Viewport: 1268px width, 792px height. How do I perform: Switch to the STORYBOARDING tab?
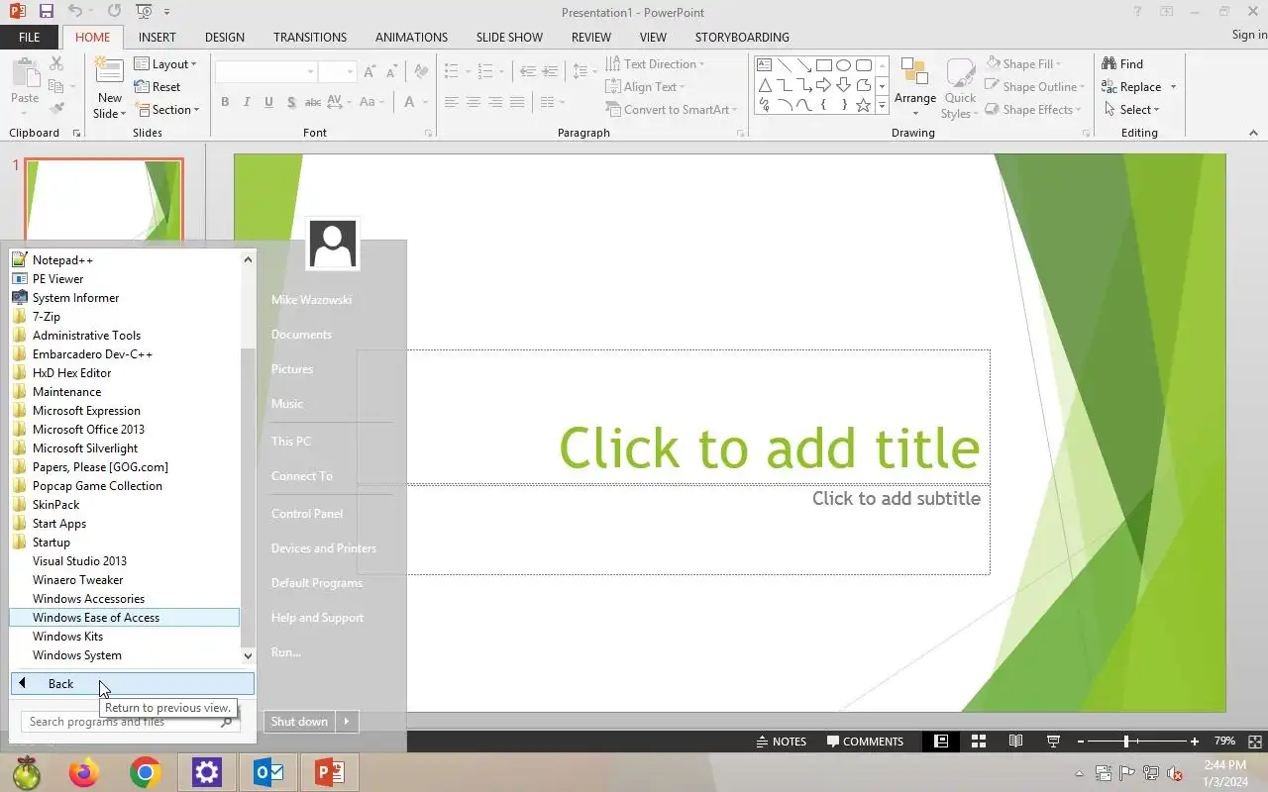point(742,37)
